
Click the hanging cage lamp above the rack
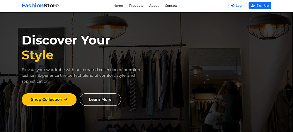point(107,27)
